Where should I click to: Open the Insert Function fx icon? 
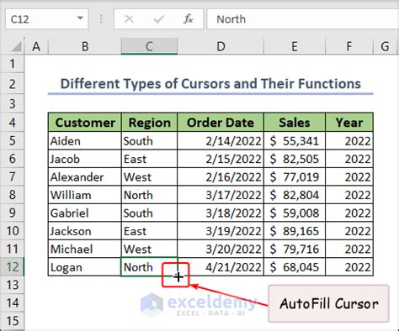point(189,19)
